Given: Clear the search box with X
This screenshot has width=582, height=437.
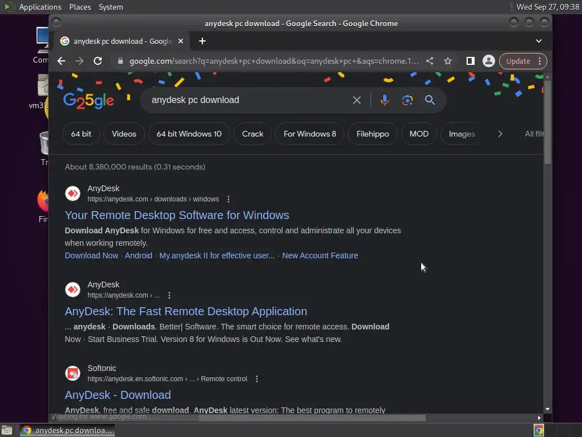Looking at the screenshot, I should (357, 100).
